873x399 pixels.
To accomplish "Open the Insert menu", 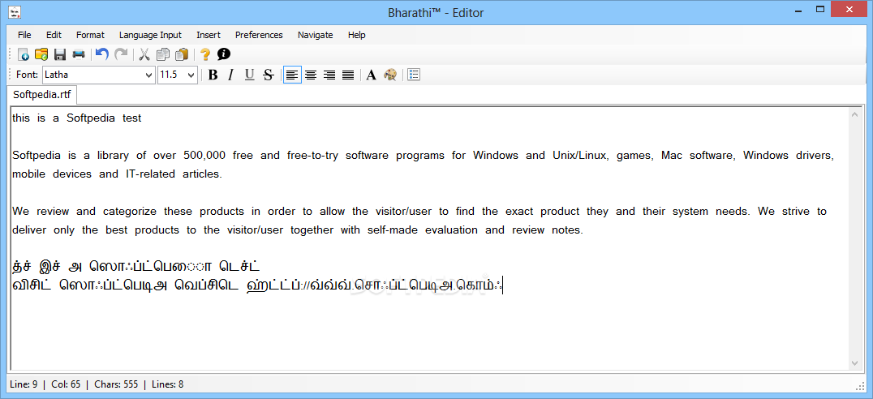I will click(209, 35).
